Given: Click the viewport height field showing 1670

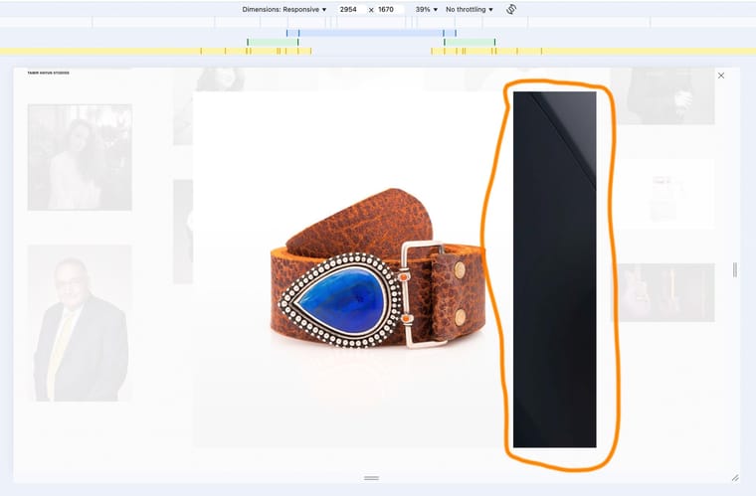Looking at the screenshot, I should coord(386,9).
